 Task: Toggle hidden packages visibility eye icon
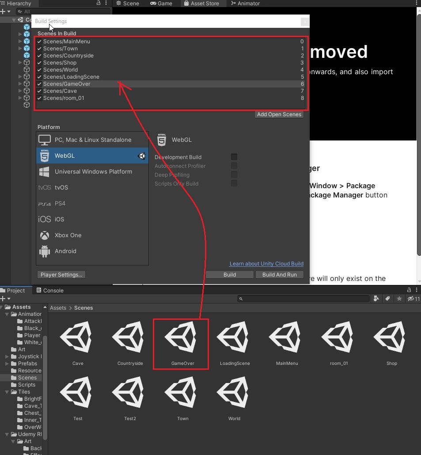click(x=413, y=299)
